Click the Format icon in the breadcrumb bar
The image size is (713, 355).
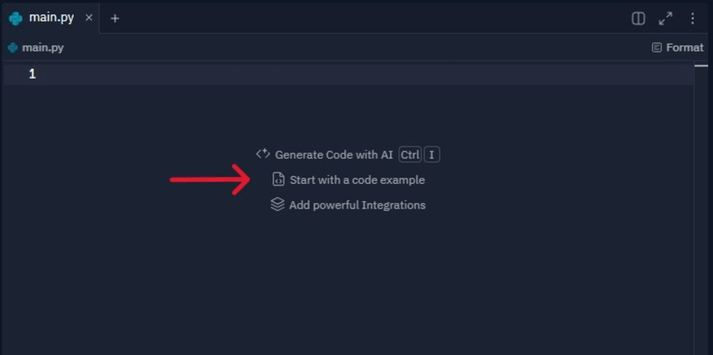657,48
